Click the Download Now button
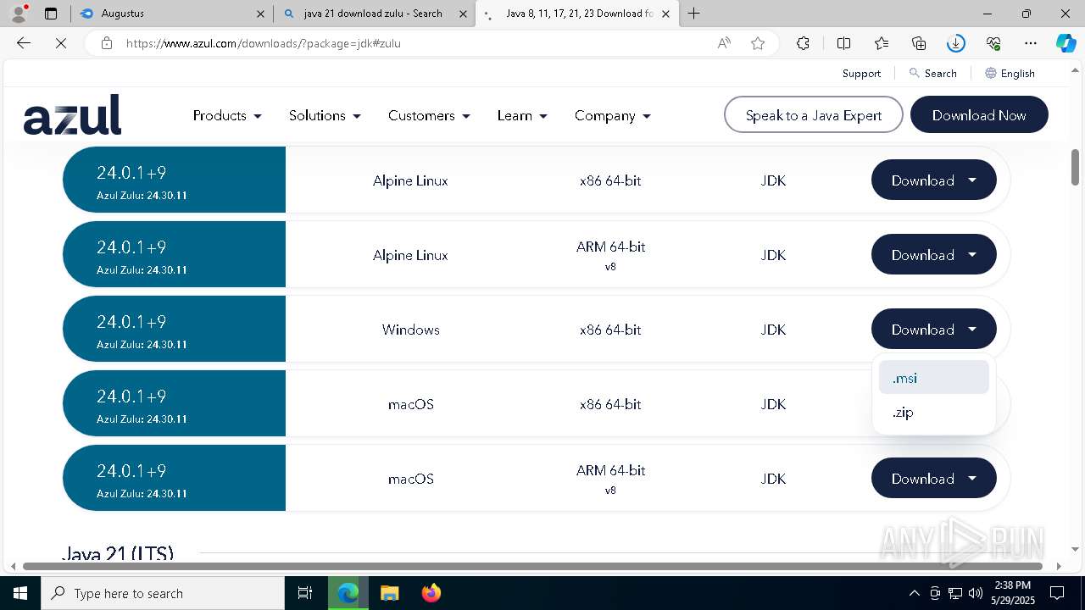1085x610 pixels. tap(979, 115)
